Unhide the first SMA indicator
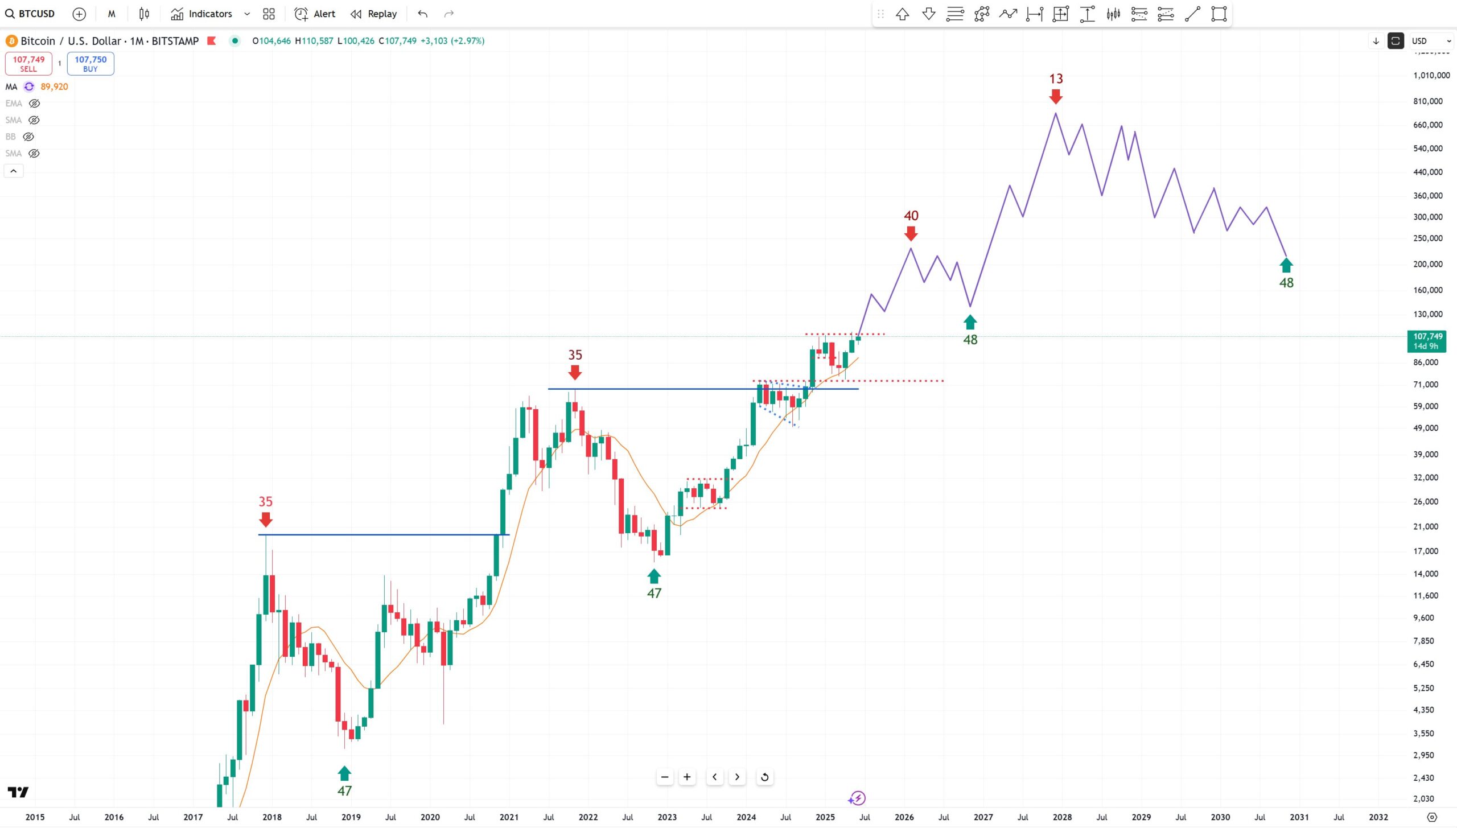 (34, 120)
